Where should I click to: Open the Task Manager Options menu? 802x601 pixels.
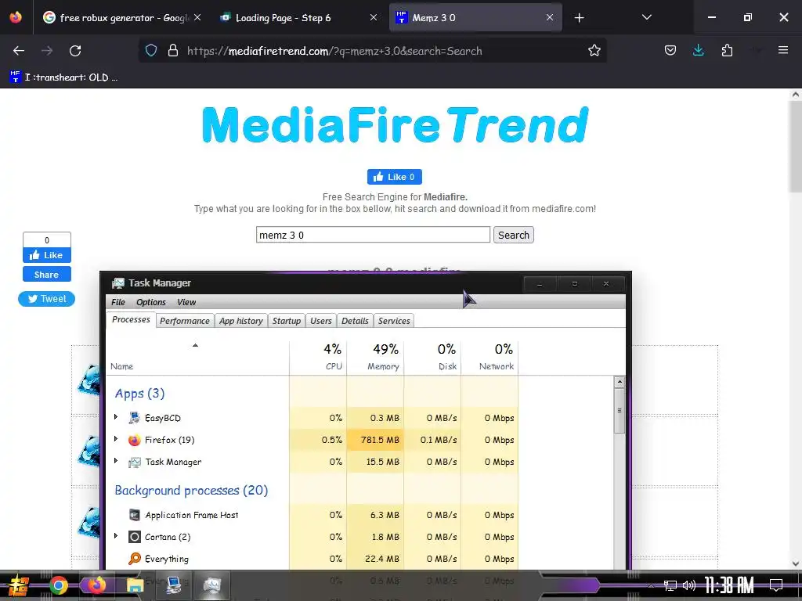click(151, 302)
